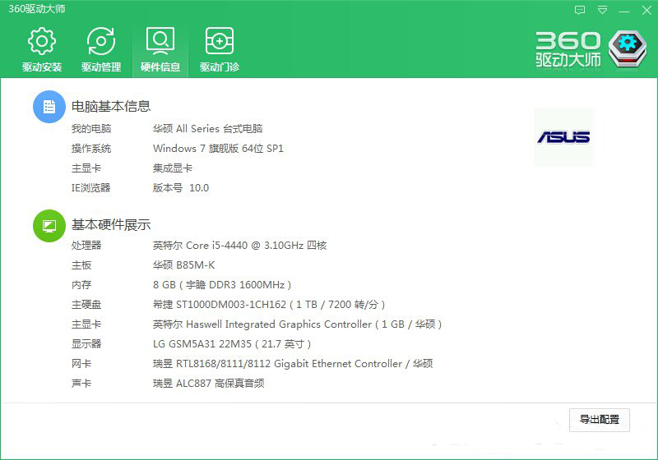Open the 驱动管理 refresh icon

tap(100, 41)
